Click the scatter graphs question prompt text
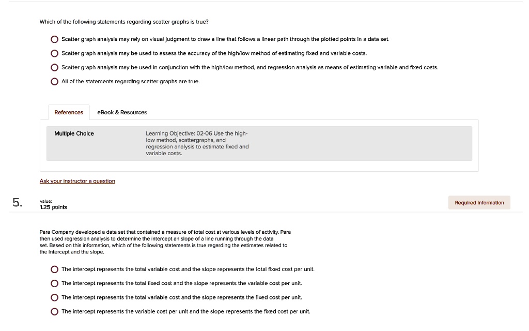Image resolution: width=529 pixels, height=331 pixels. (x=124, y=22)
